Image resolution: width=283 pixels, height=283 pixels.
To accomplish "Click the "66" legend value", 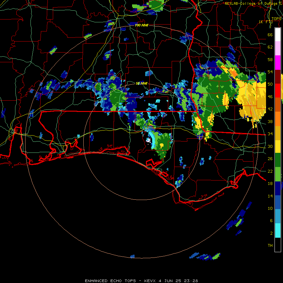I will point(270,35).
